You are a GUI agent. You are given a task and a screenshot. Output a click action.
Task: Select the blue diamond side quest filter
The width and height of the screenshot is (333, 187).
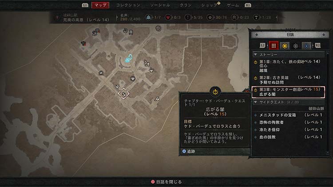[306, 46]
